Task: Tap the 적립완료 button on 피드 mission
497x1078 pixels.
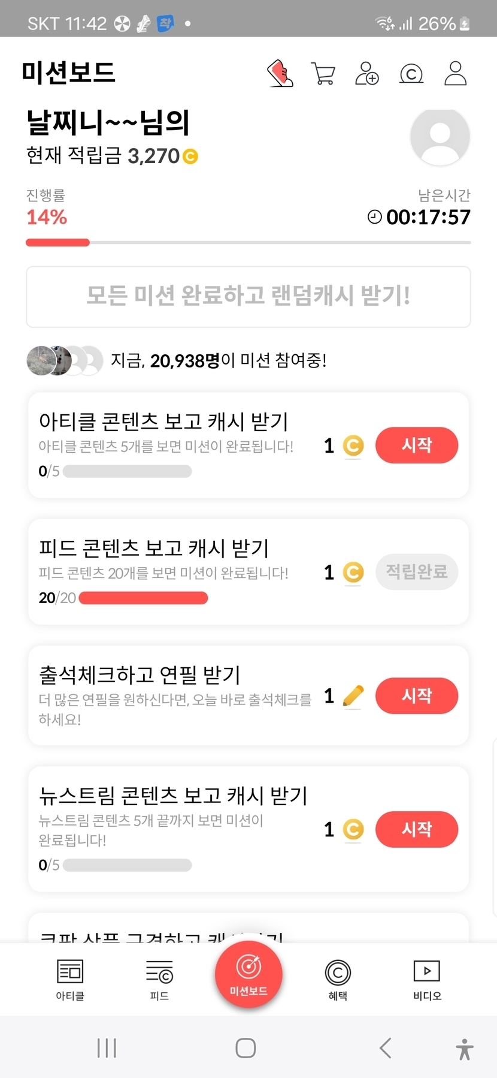Action: 417,572
